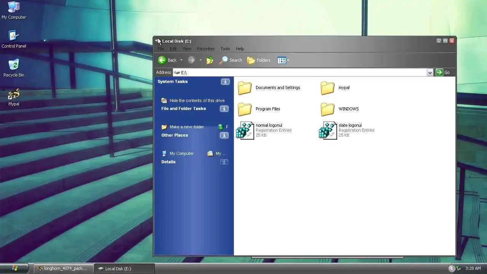Switch to longhorn_4074_pack taskbar item
The width and height of the screenshot is (487, 274).
pos(63,268)
